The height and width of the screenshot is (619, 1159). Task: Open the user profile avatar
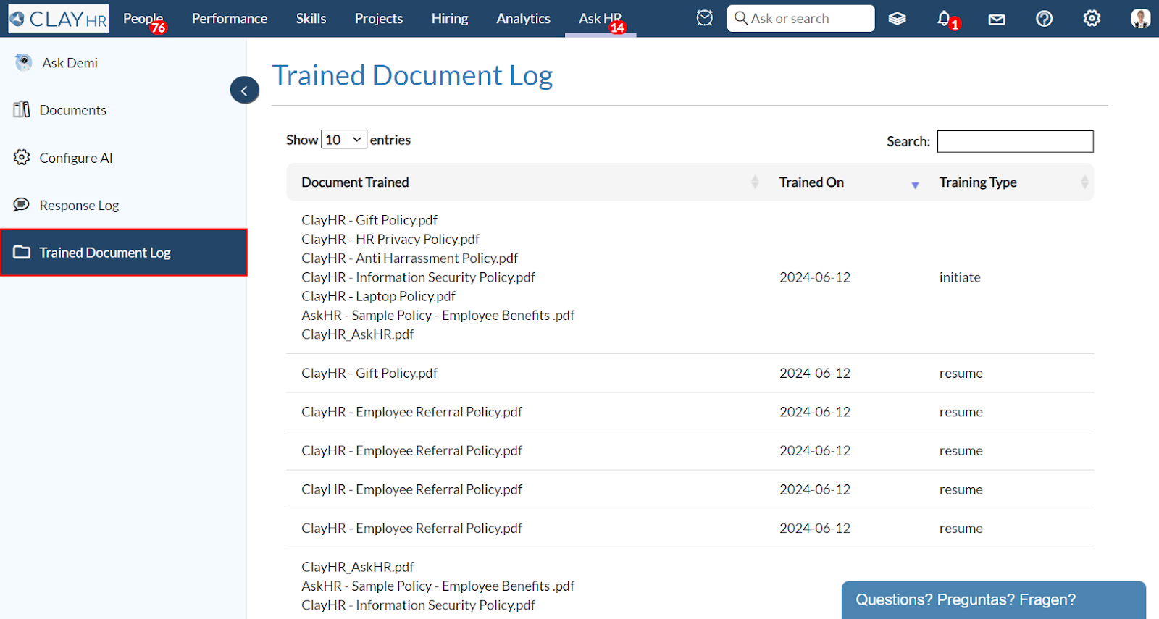[x=1140, y=18]
